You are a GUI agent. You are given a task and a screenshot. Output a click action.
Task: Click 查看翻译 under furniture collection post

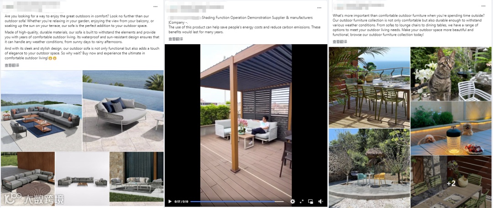click(340, 42)
